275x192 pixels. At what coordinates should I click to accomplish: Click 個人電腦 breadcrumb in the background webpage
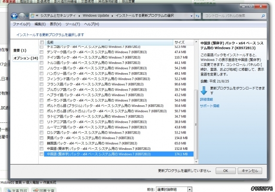point(33,183)
